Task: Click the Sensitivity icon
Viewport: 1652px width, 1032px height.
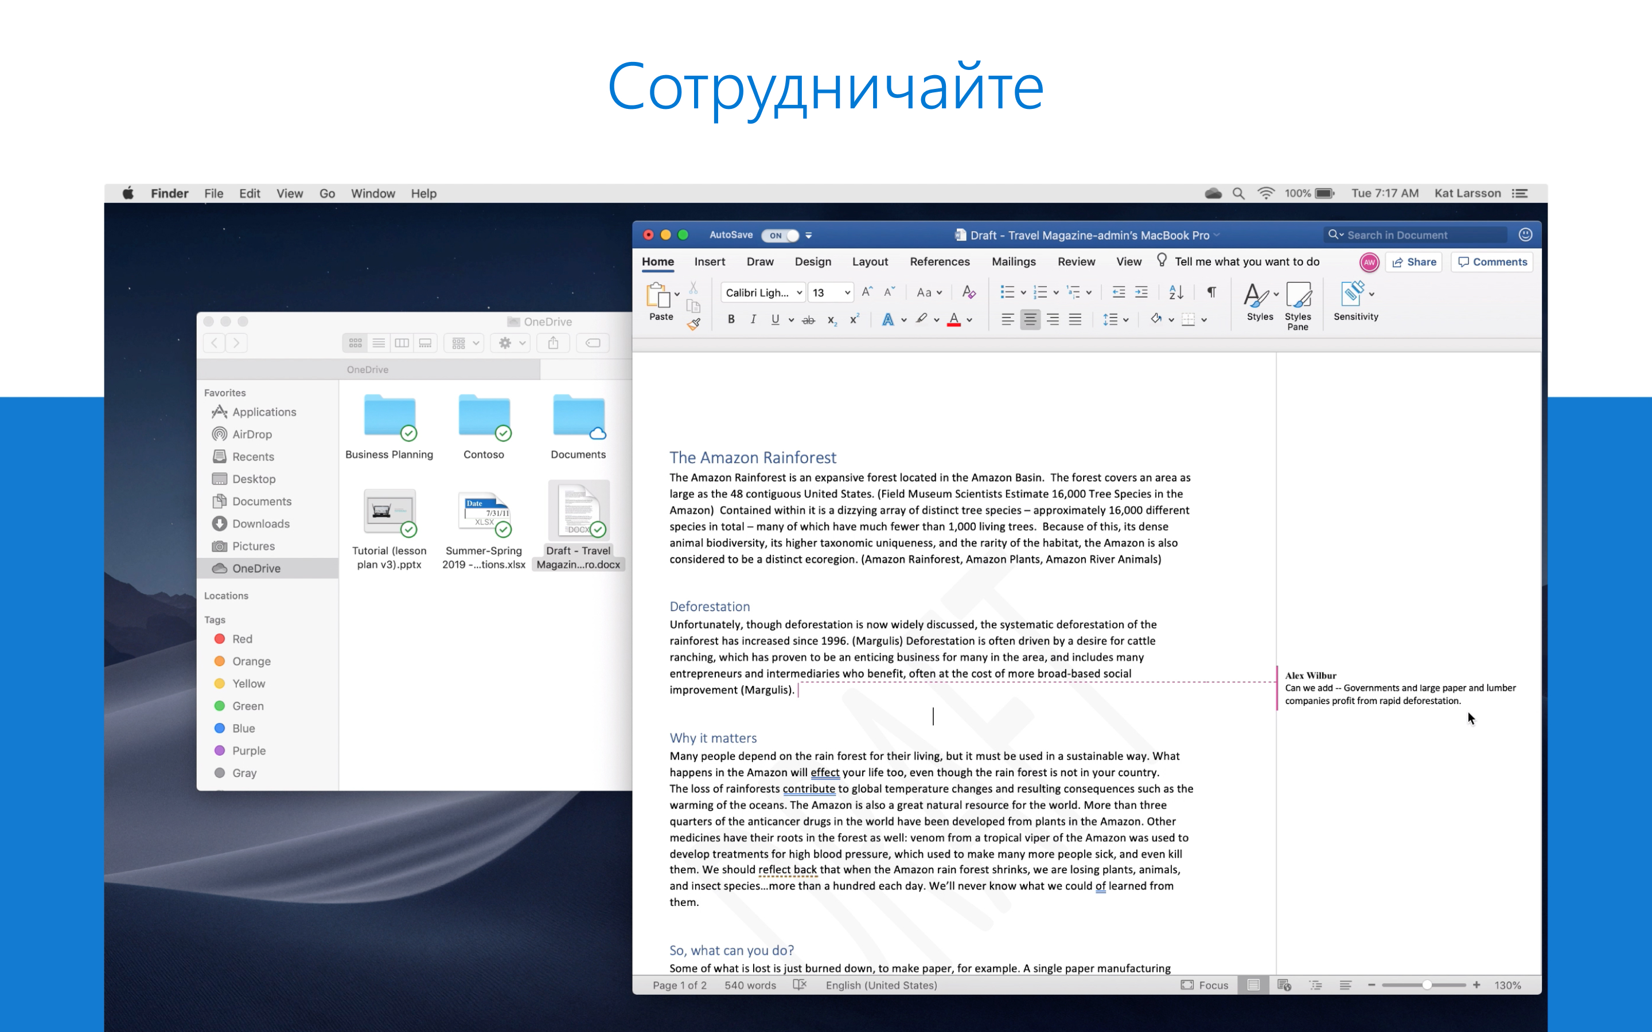Action: [1354, 300]
